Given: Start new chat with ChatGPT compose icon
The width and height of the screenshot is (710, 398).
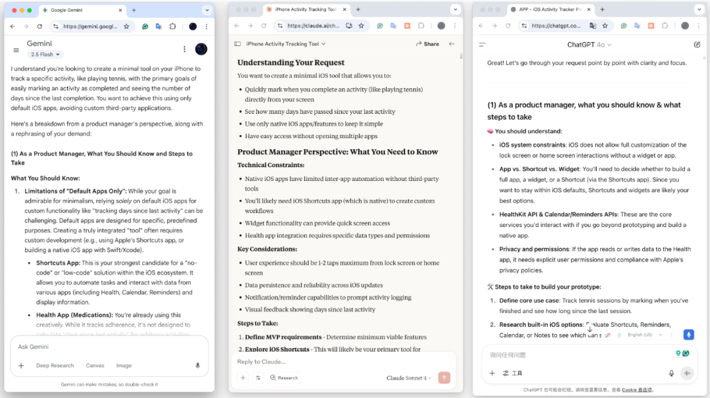Looking at the screenshot, I should point(697,45).
